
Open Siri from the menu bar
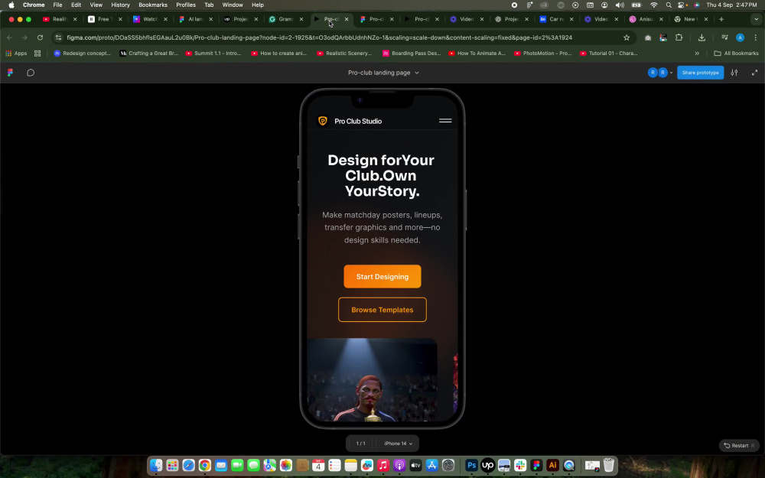click(696, 5)
